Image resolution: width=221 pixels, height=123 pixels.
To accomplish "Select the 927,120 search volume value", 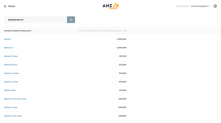I will pos(123,56).
